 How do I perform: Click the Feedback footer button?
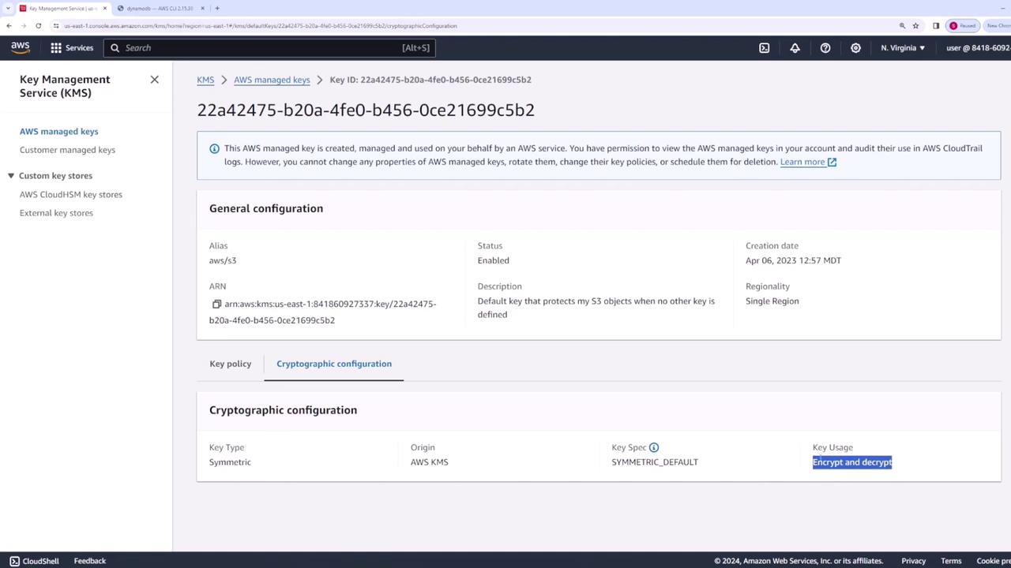(x=90, y=561)
